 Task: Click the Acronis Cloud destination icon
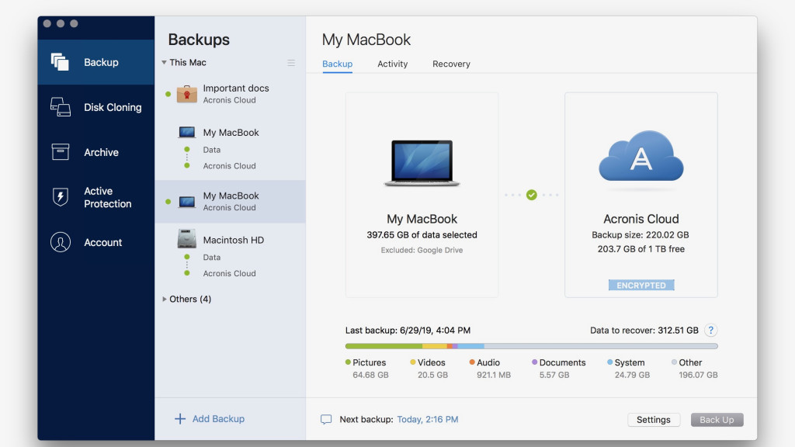(x=641, y=158)
